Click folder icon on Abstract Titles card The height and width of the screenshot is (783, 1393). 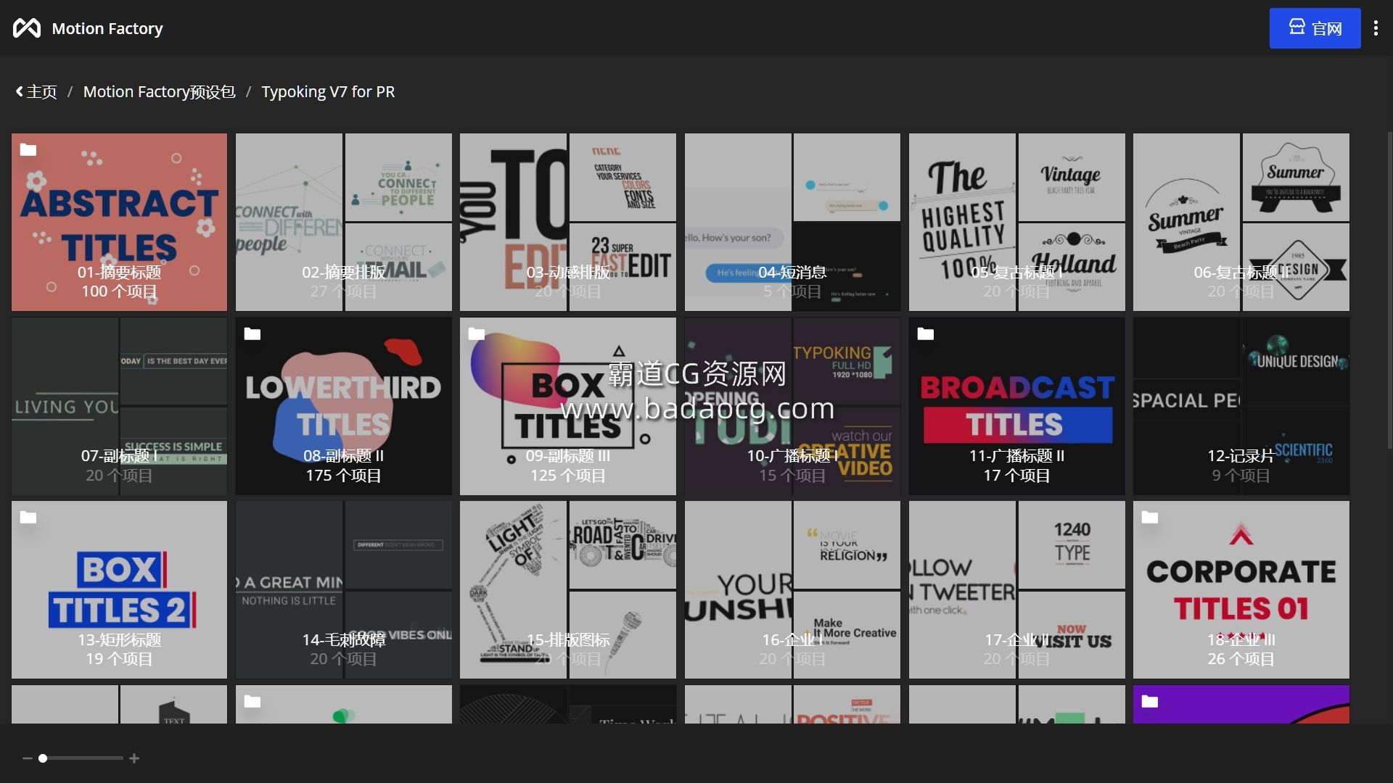(x=28, y=150)
